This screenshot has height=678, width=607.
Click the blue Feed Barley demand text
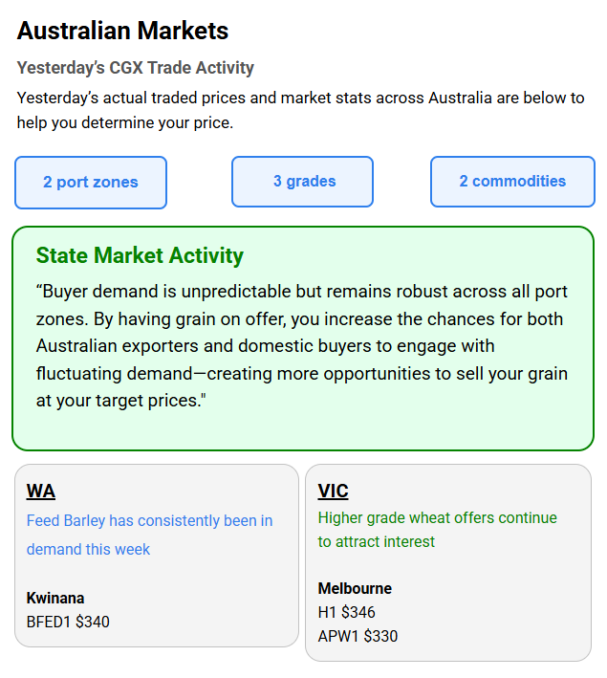pyautogui.click(x=149, y=535)
